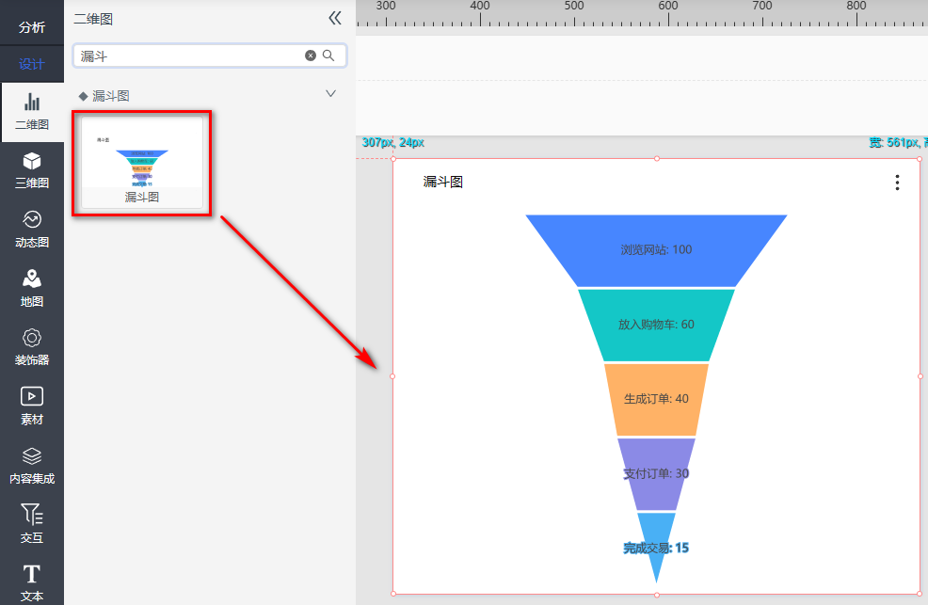Click the teal 放入购物车 funnel segment

[x=656, y=324]
